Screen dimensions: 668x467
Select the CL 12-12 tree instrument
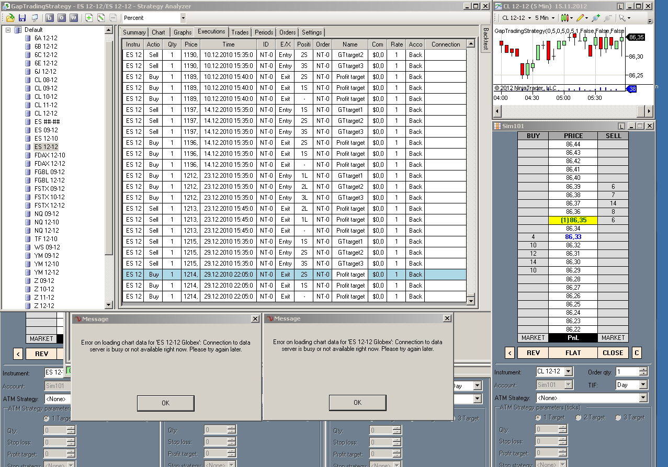click(x=46, y=113)
